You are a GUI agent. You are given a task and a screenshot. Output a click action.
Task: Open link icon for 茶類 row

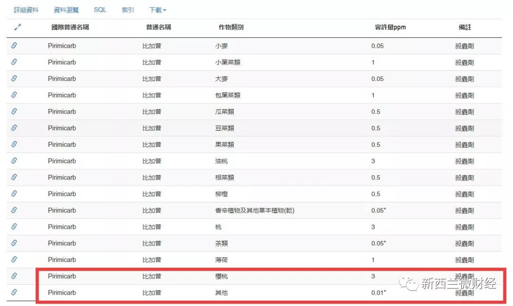(14, 243)
